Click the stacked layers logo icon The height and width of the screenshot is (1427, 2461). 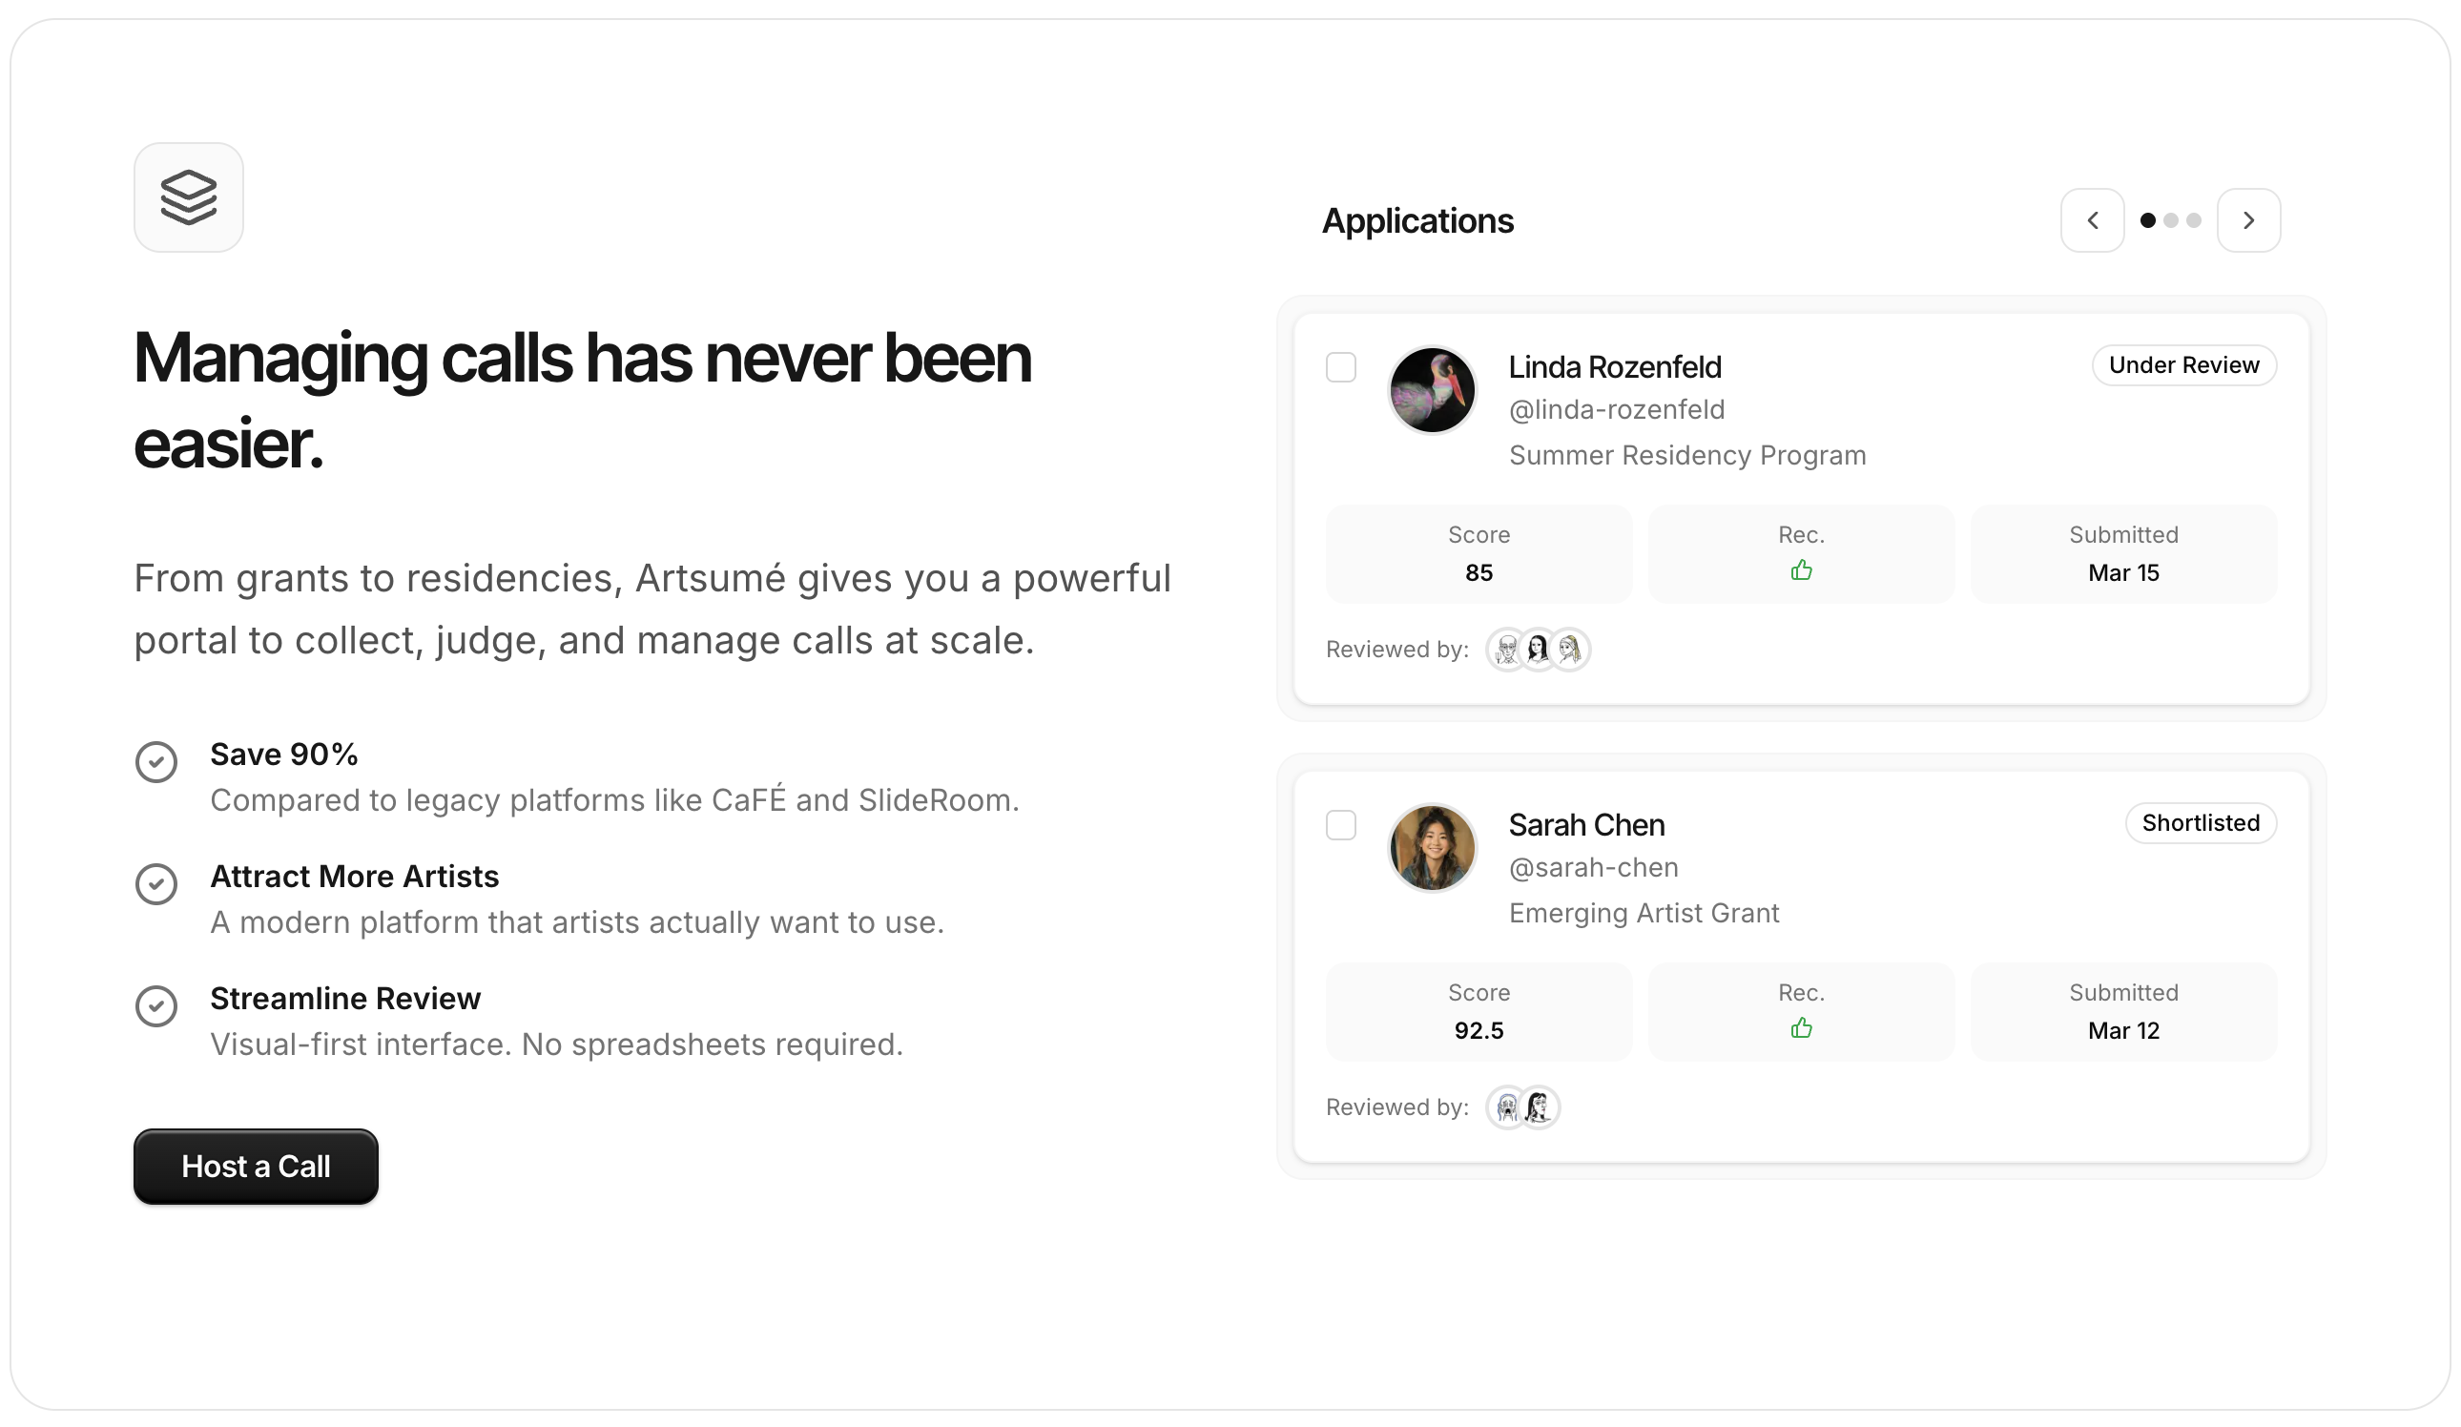coord(189,197)
